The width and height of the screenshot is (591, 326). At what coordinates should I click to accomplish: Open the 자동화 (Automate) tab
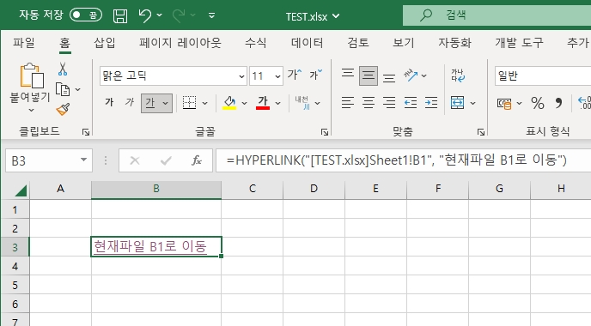pos(454,43)
